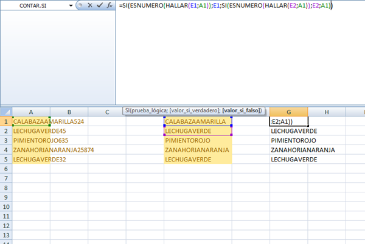Image resolution: width=365 pixels, height=244 pixels.
Task: Expand the Name Box dropdown arrow
Action: pyautogui.click(x=72, y=5)
